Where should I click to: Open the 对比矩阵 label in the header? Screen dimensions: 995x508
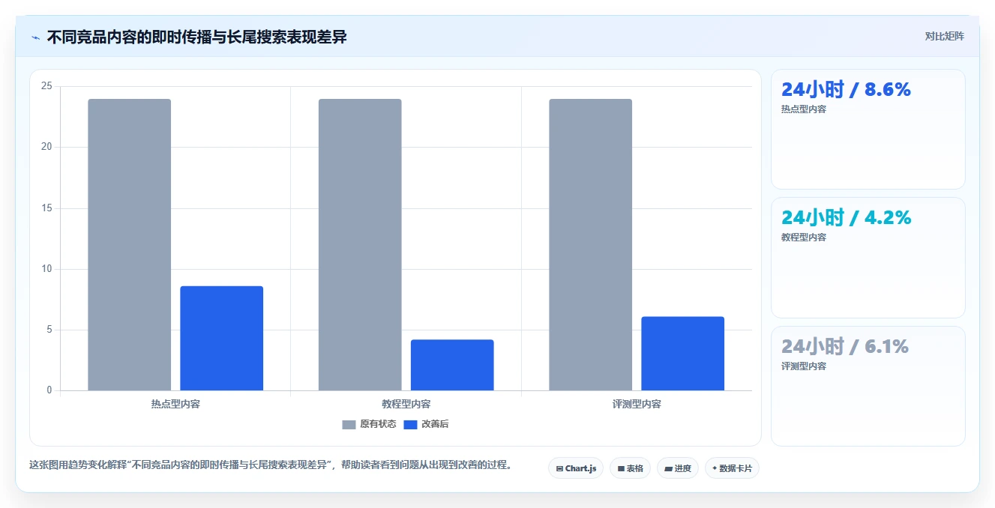[x=944, y=36]
